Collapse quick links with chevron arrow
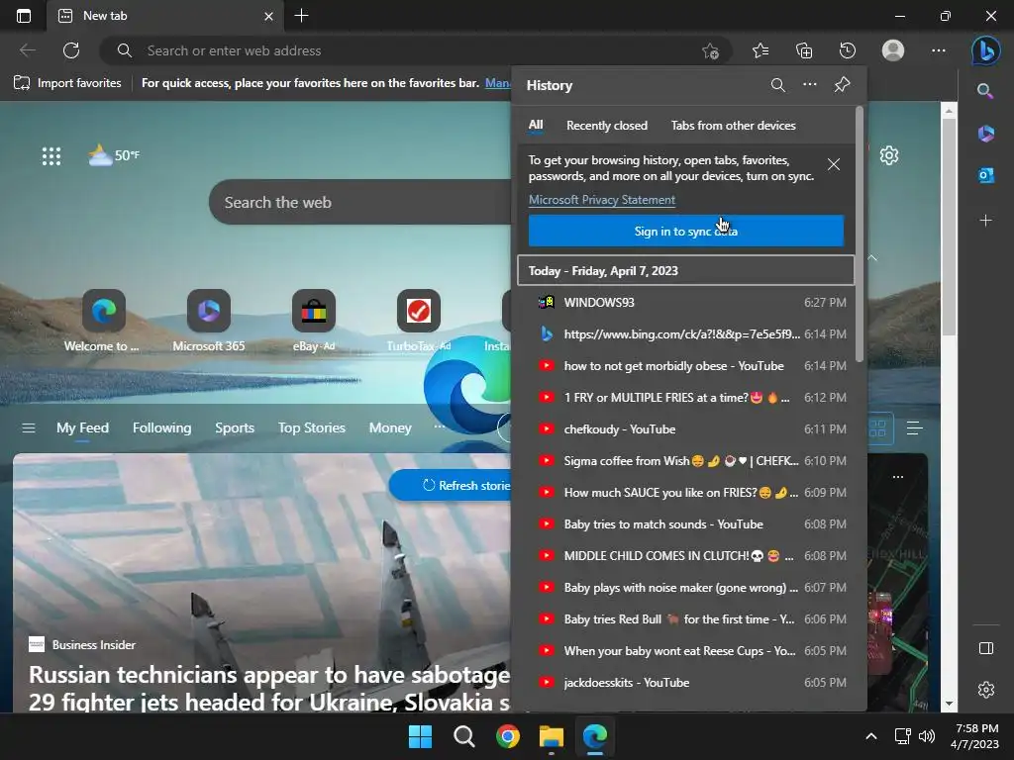The height and width of the screenshot is (760, 1014). coord(872,258)
